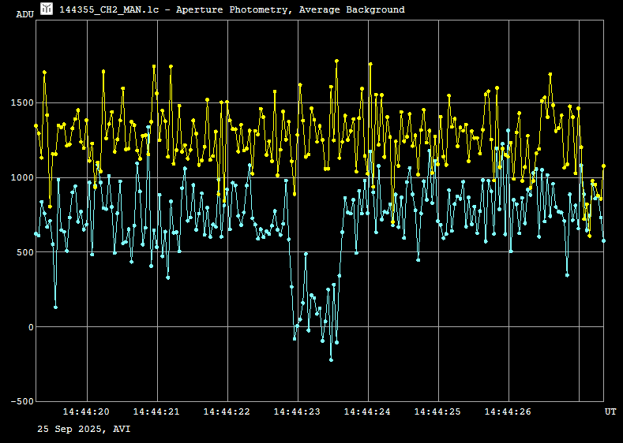Click the light curve file icon in title
Screen dimensions: 623x443
[47, 9]
